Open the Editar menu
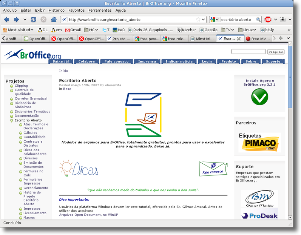 (x=26, y=10)
